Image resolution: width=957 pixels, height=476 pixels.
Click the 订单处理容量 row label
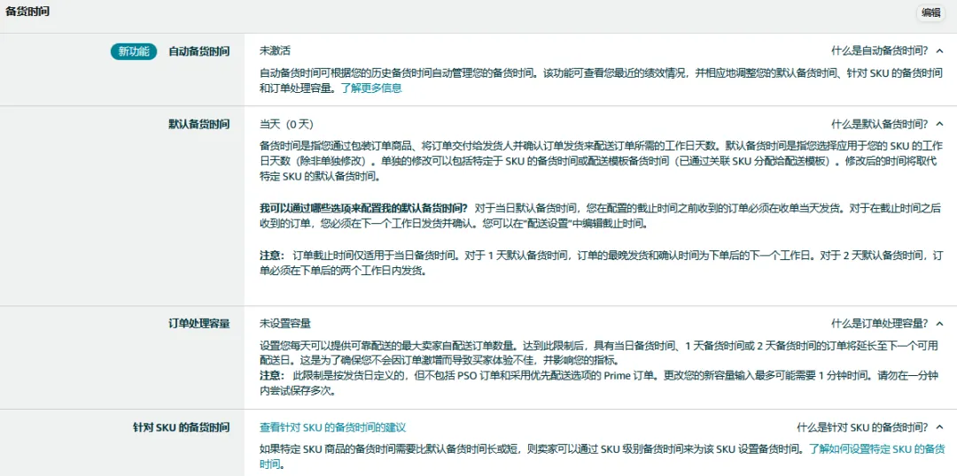click(198, 324)
